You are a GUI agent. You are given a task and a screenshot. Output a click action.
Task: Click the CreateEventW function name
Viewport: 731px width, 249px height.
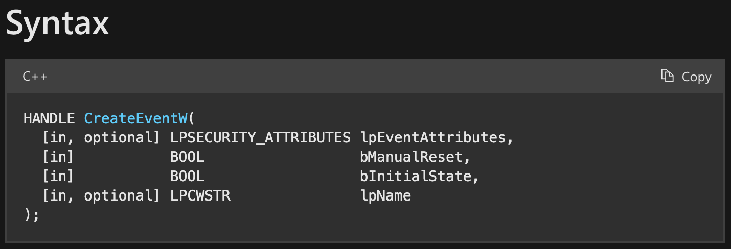(136, 118)
